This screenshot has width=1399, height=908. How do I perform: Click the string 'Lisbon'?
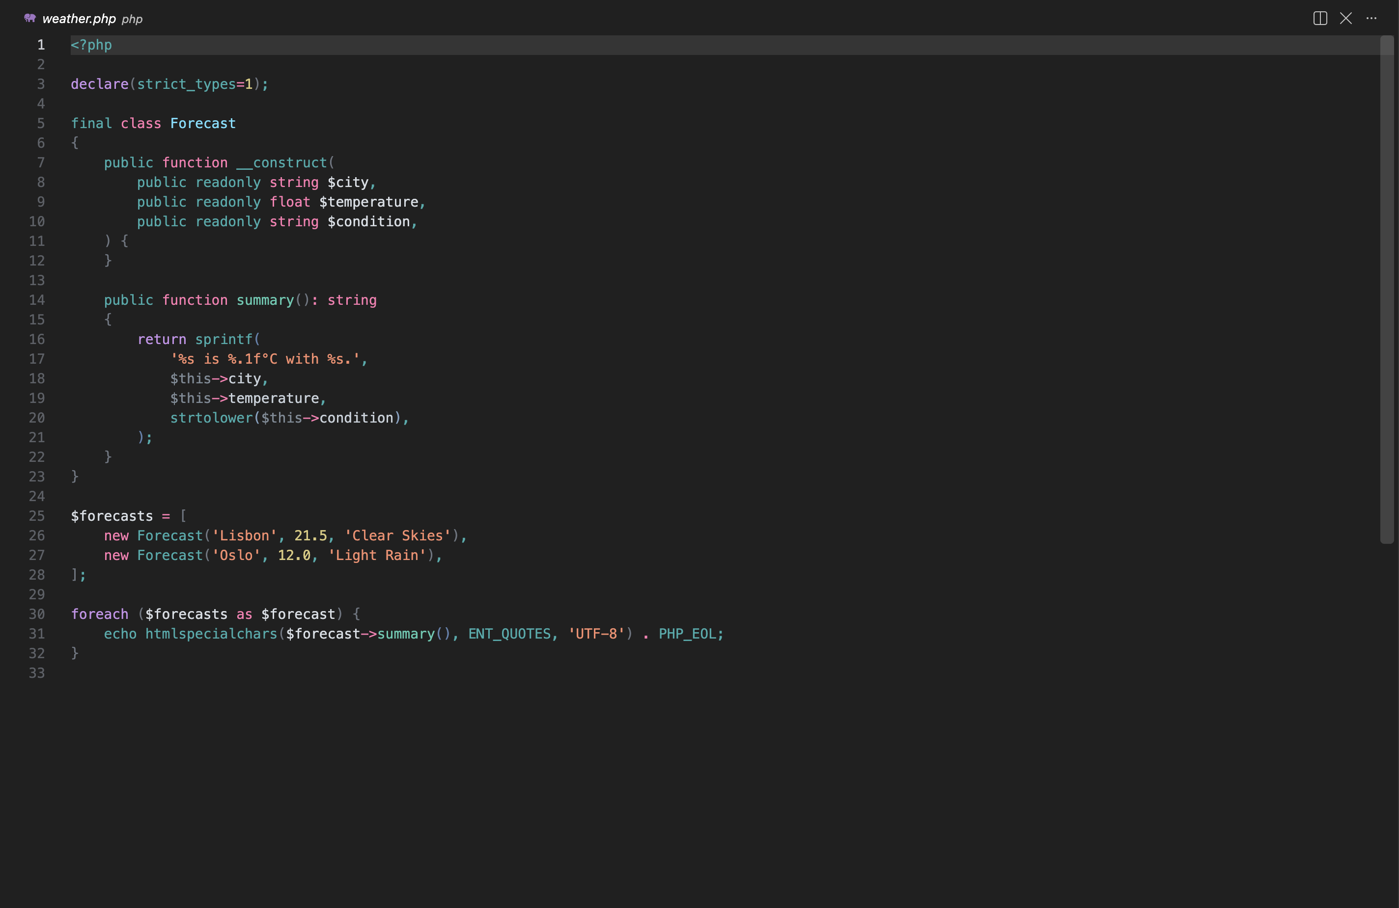pyautogui.click(x=245, y=535)
